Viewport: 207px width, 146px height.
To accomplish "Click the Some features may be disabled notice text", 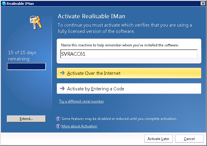I will click(x=119, y=119).
